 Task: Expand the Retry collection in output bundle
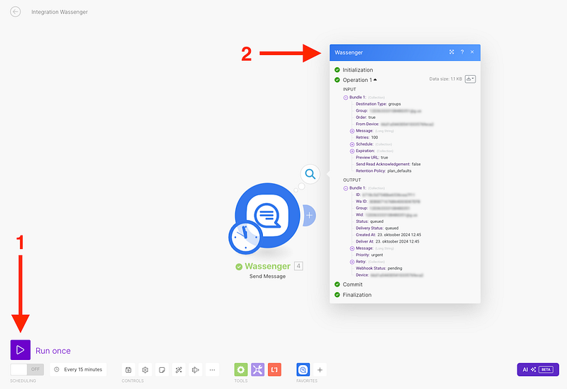[352, 262]
